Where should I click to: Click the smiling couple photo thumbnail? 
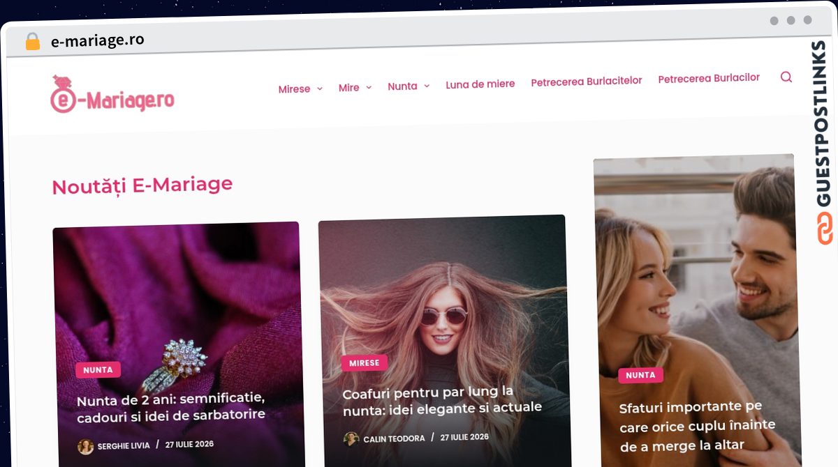coord(696,311)
